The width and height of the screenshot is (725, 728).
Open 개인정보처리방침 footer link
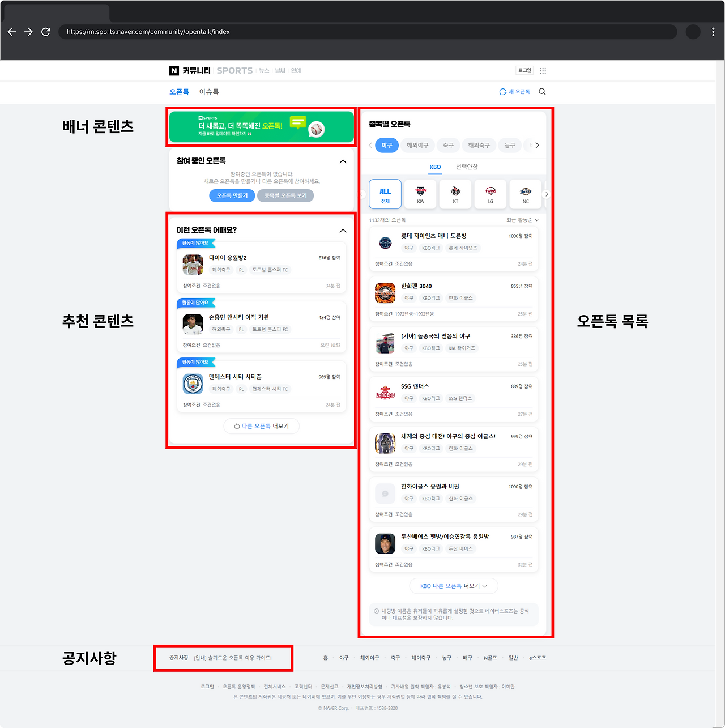[365, 687]
